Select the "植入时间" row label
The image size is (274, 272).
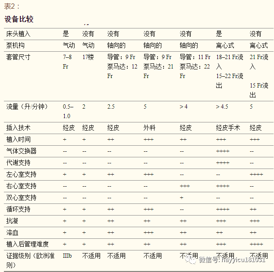[19, 140]
